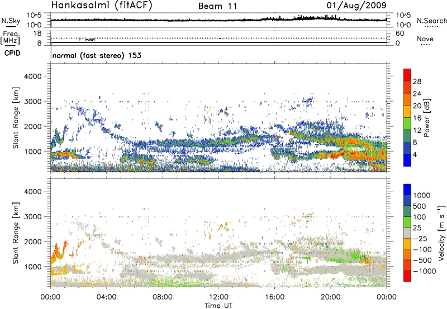Click the '4' tick on Power colorbar
This screenshot has height=309, width=447.
tap(415, 154)
